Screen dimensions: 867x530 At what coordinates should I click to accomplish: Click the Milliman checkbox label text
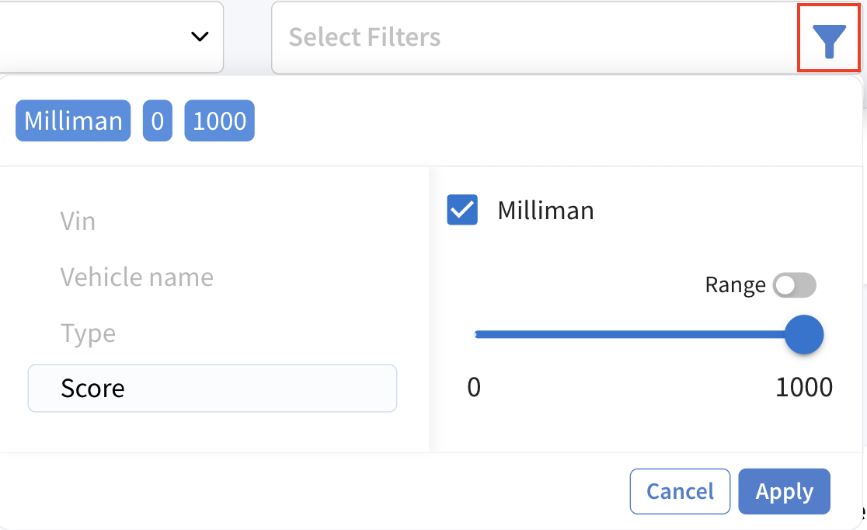pos(545,211)
